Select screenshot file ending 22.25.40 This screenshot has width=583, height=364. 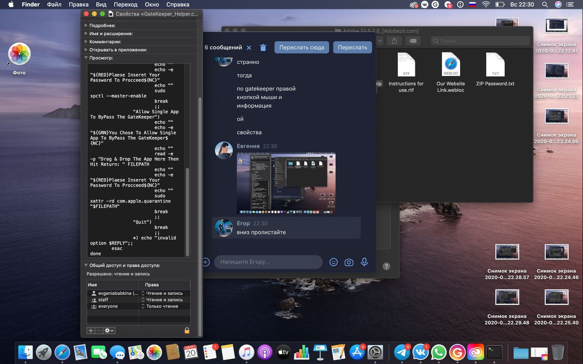coord(557,307)
